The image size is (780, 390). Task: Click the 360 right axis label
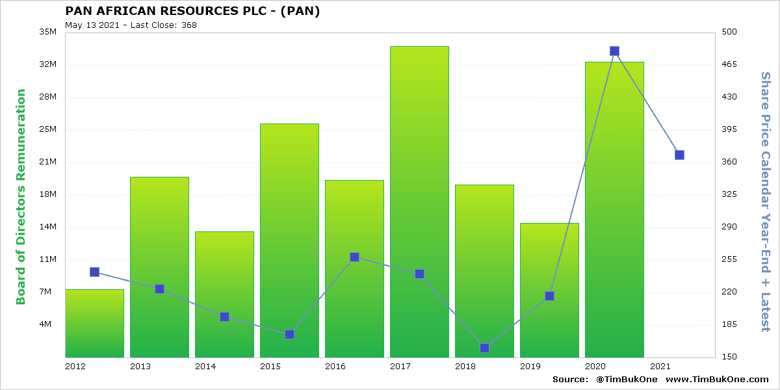tap(729, 162)
